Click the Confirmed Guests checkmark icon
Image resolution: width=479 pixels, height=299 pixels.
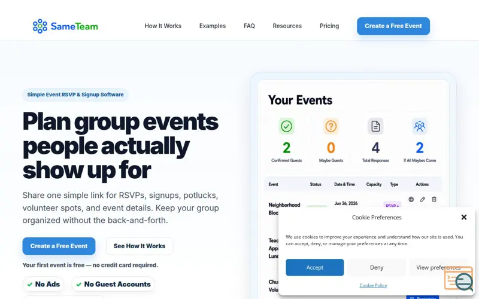tap(287, 126)
